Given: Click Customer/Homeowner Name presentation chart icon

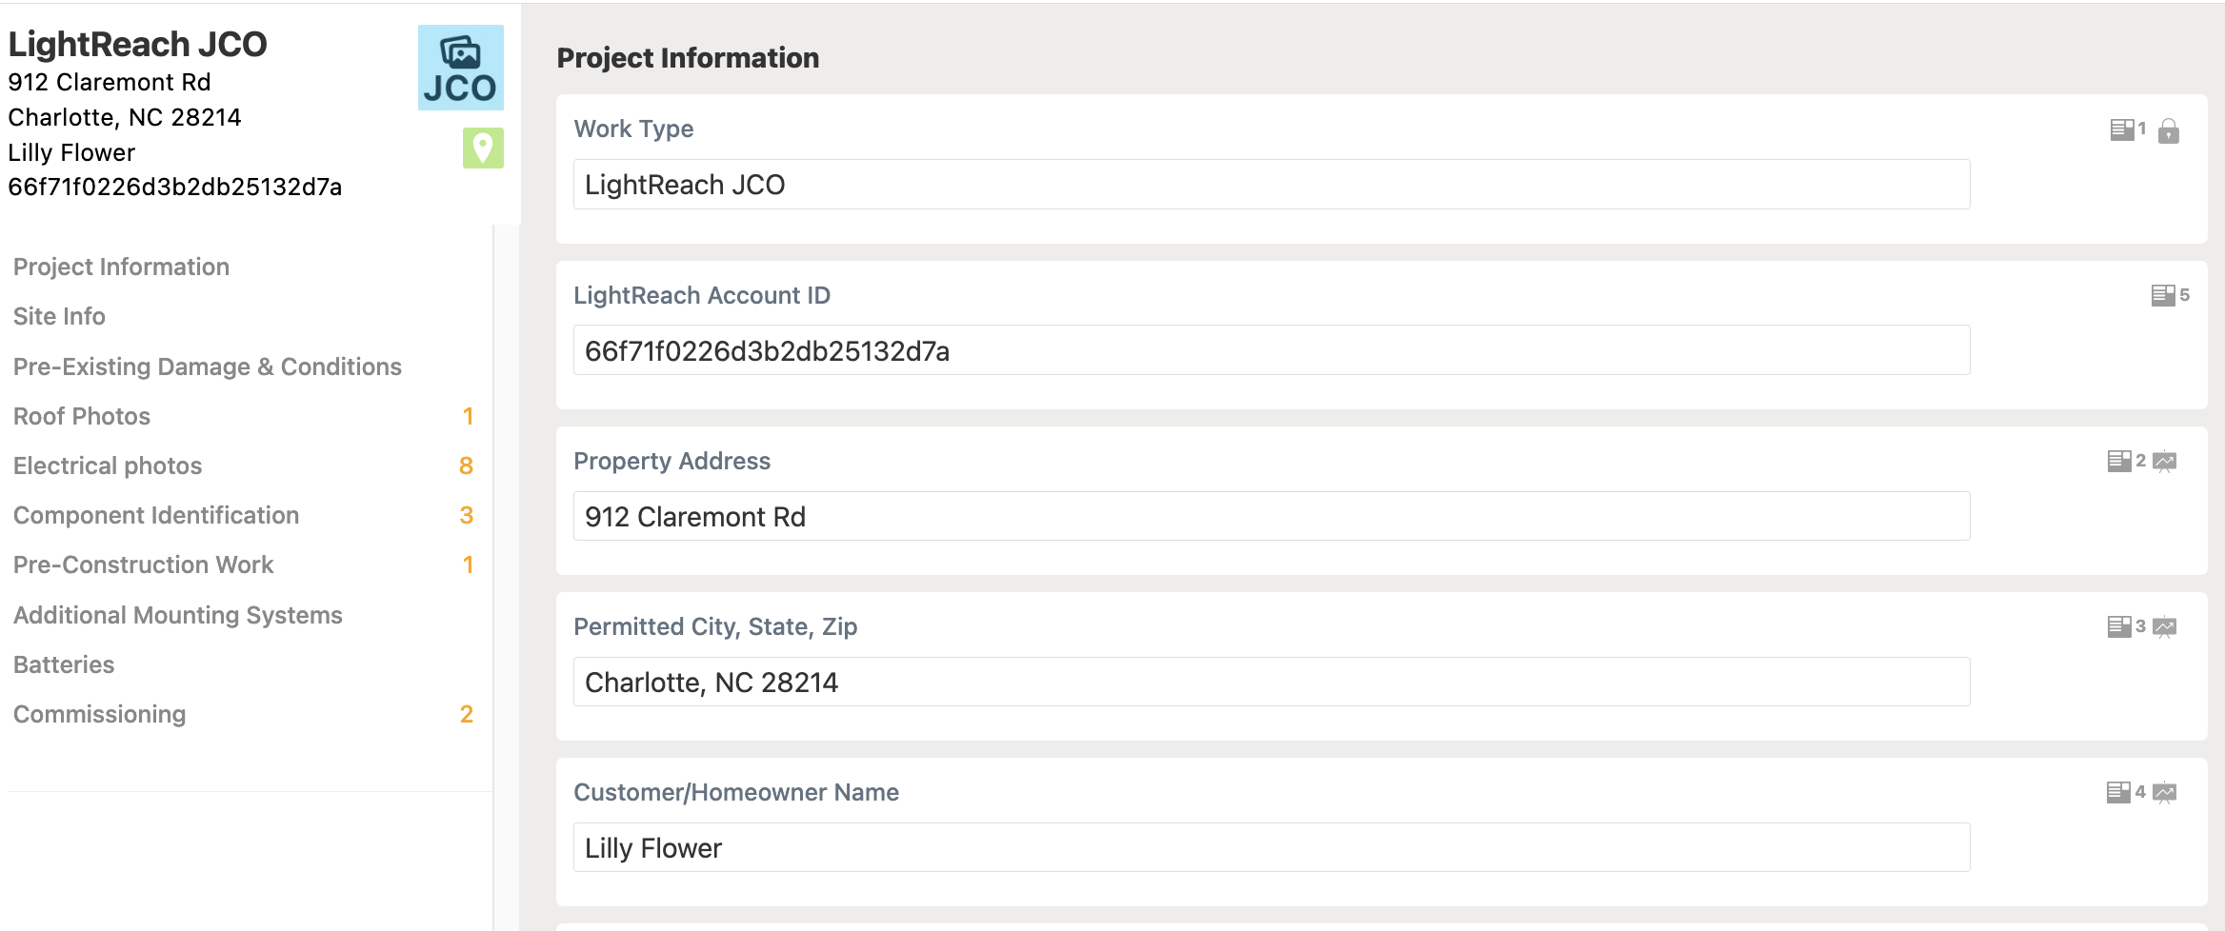Looking at the screenshot, I should click(x=2165, y=793).
